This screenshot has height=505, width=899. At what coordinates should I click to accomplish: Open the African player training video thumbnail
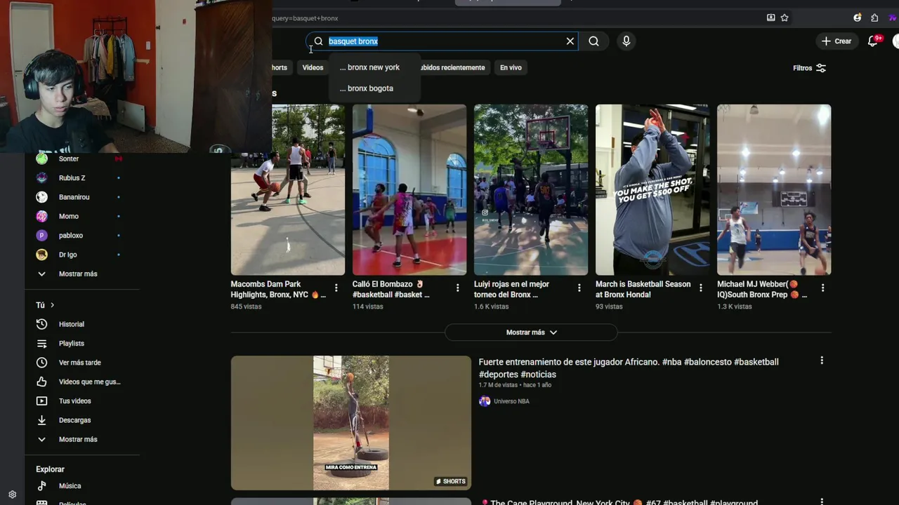(351, 423)
